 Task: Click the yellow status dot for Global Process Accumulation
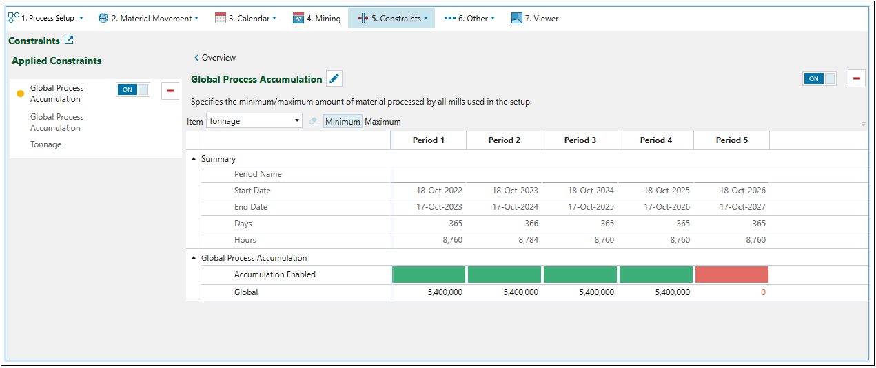(x=20, y=94)
